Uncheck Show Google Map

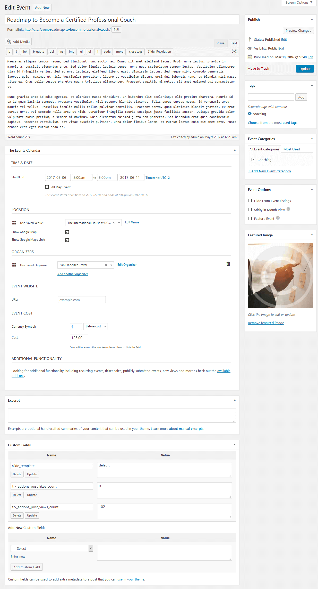67,232
